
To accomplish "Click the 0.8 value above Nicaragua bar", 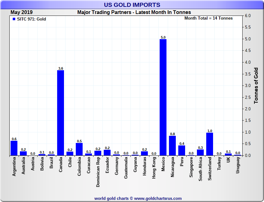I will click(x=173, y=134).
